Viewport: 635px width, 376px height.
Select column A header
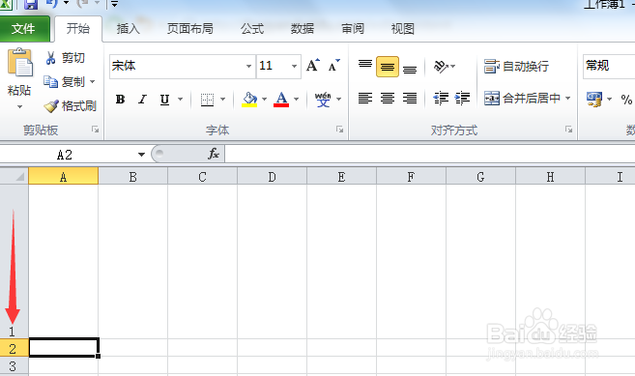point(63,176)
